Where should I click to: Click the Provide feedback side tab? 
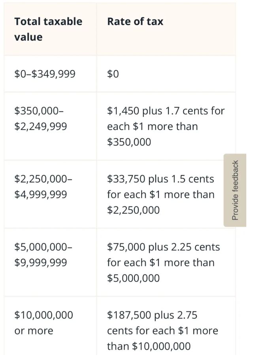[235, 190]
